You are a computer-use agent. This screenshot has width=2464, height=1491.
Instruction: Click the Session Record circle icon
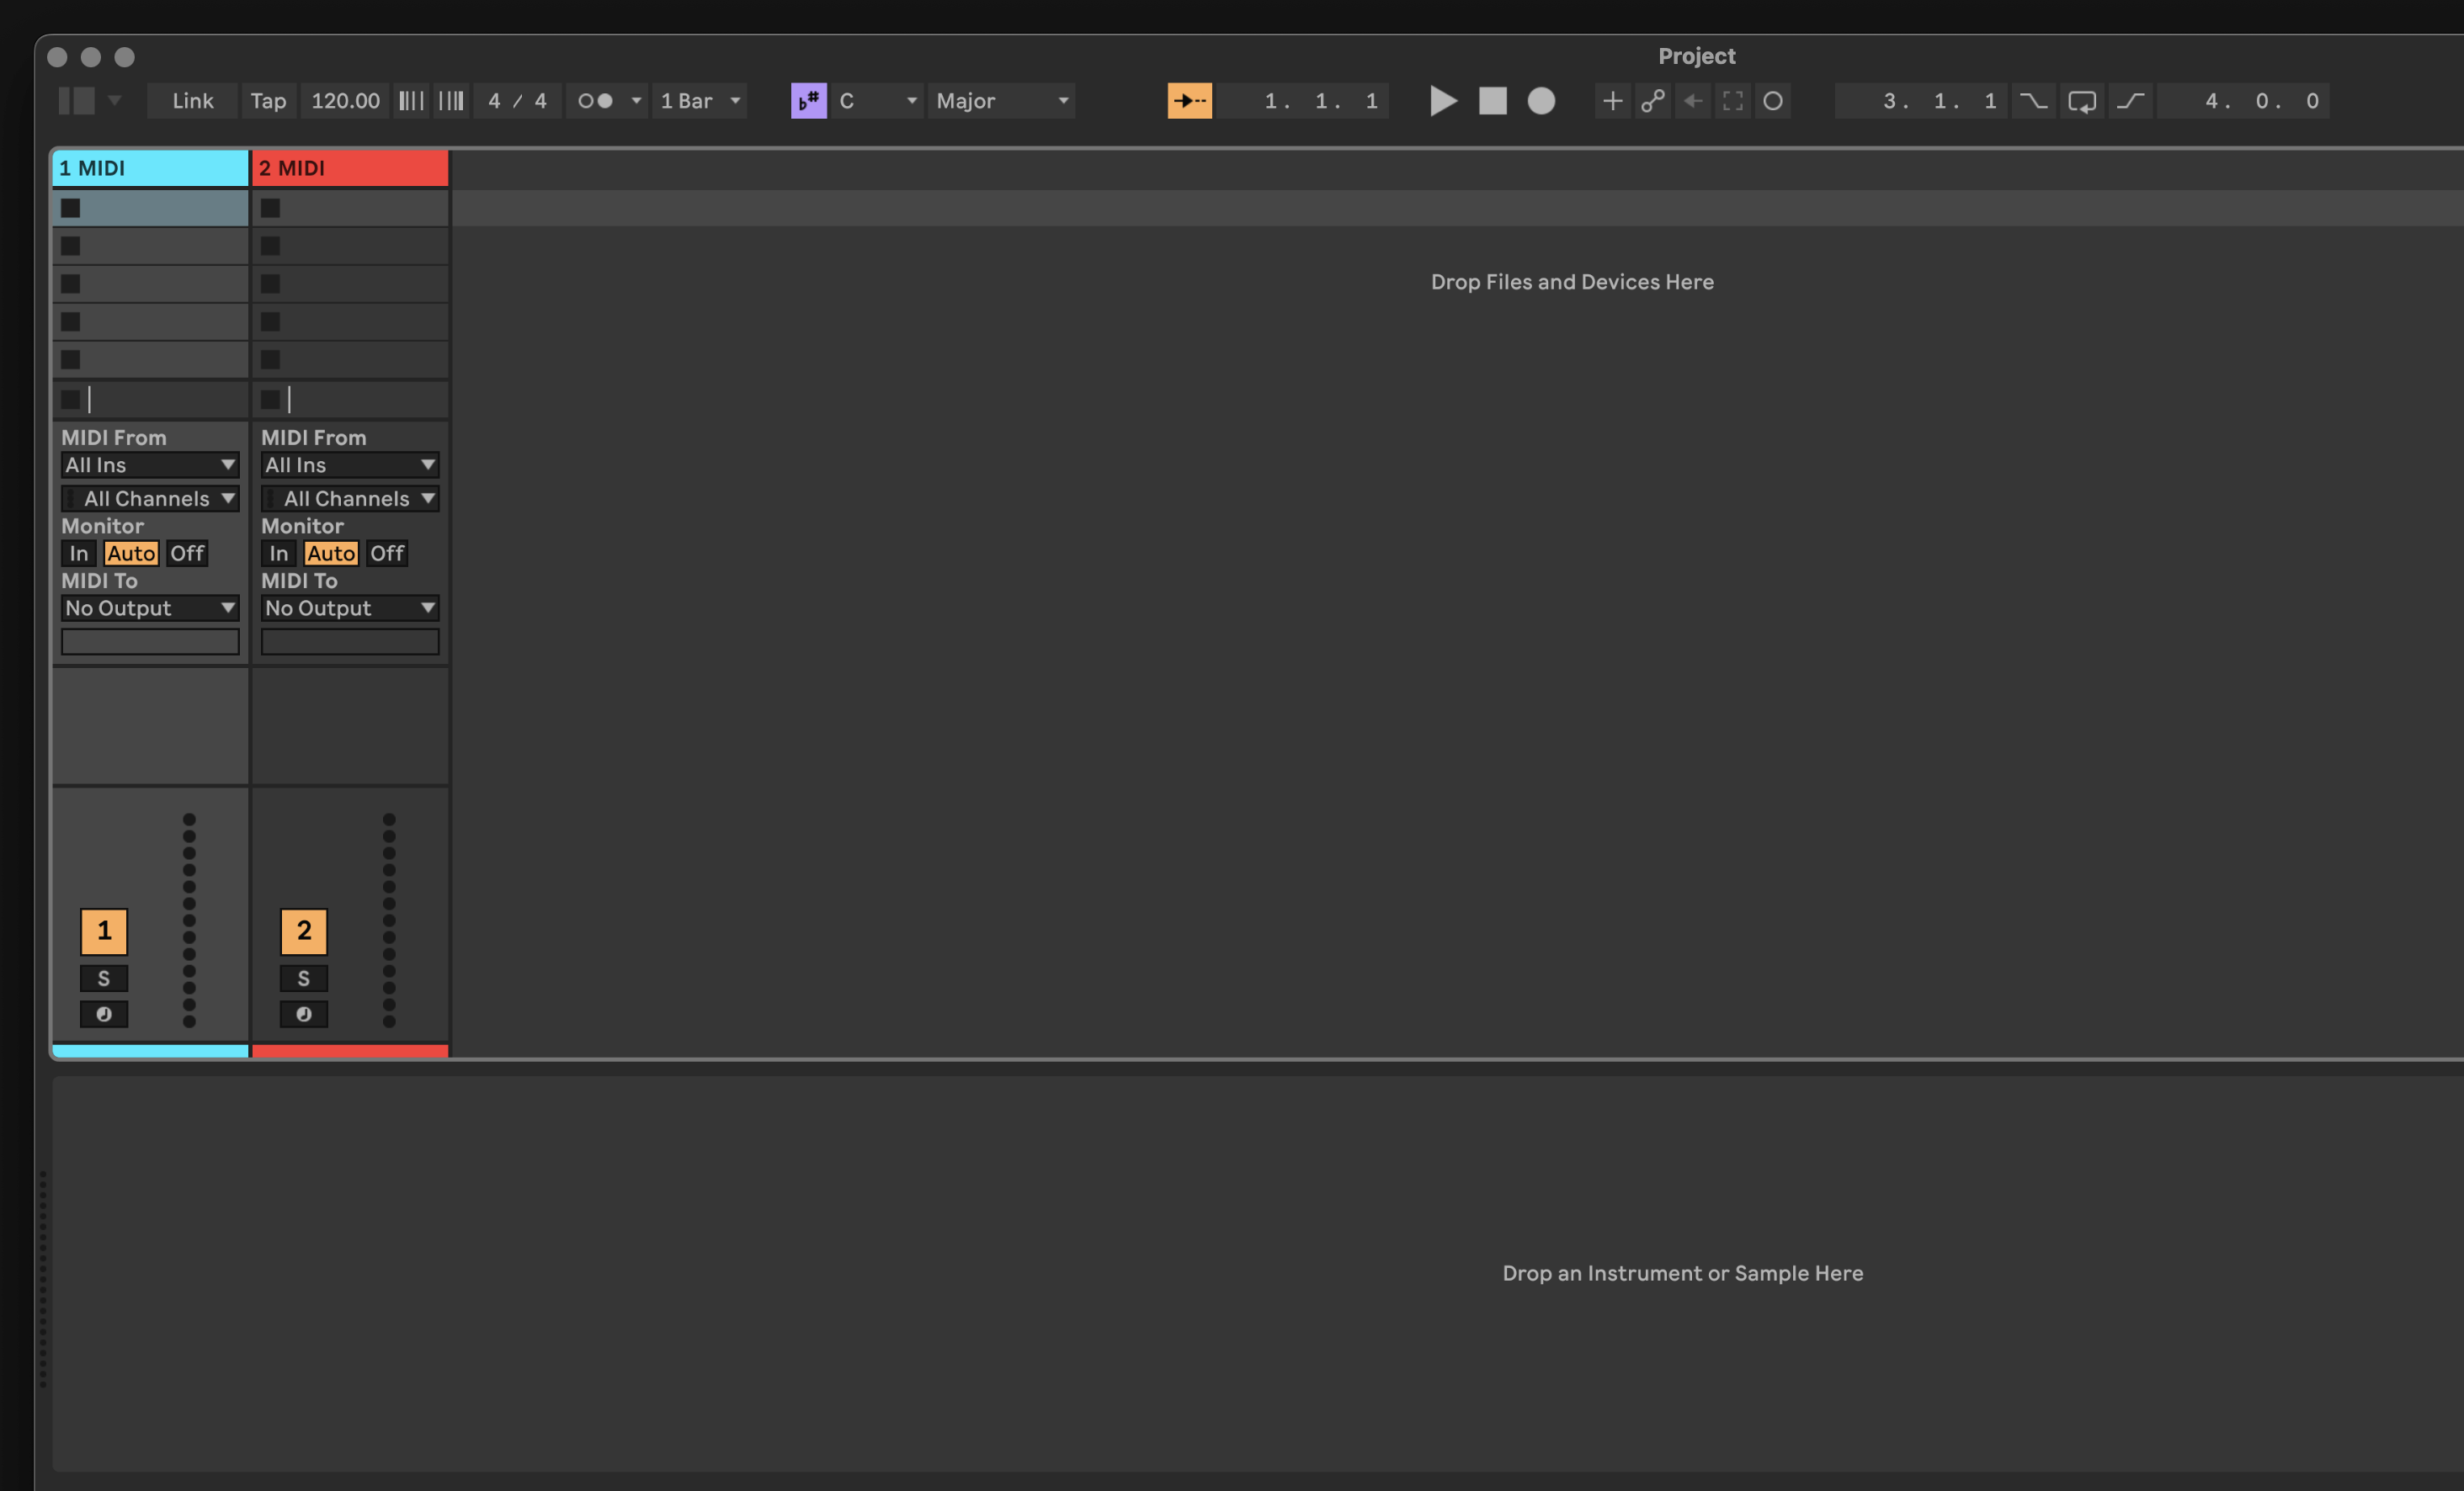(x=1772, y=101)
